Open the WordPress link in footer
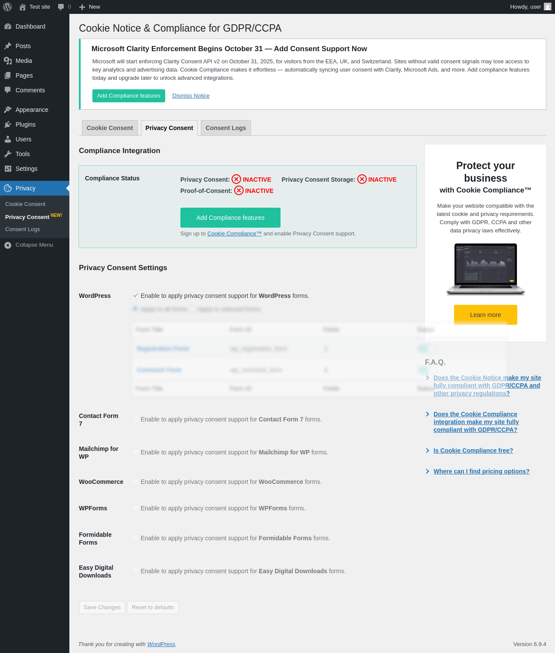 click(x=161, y=644)
